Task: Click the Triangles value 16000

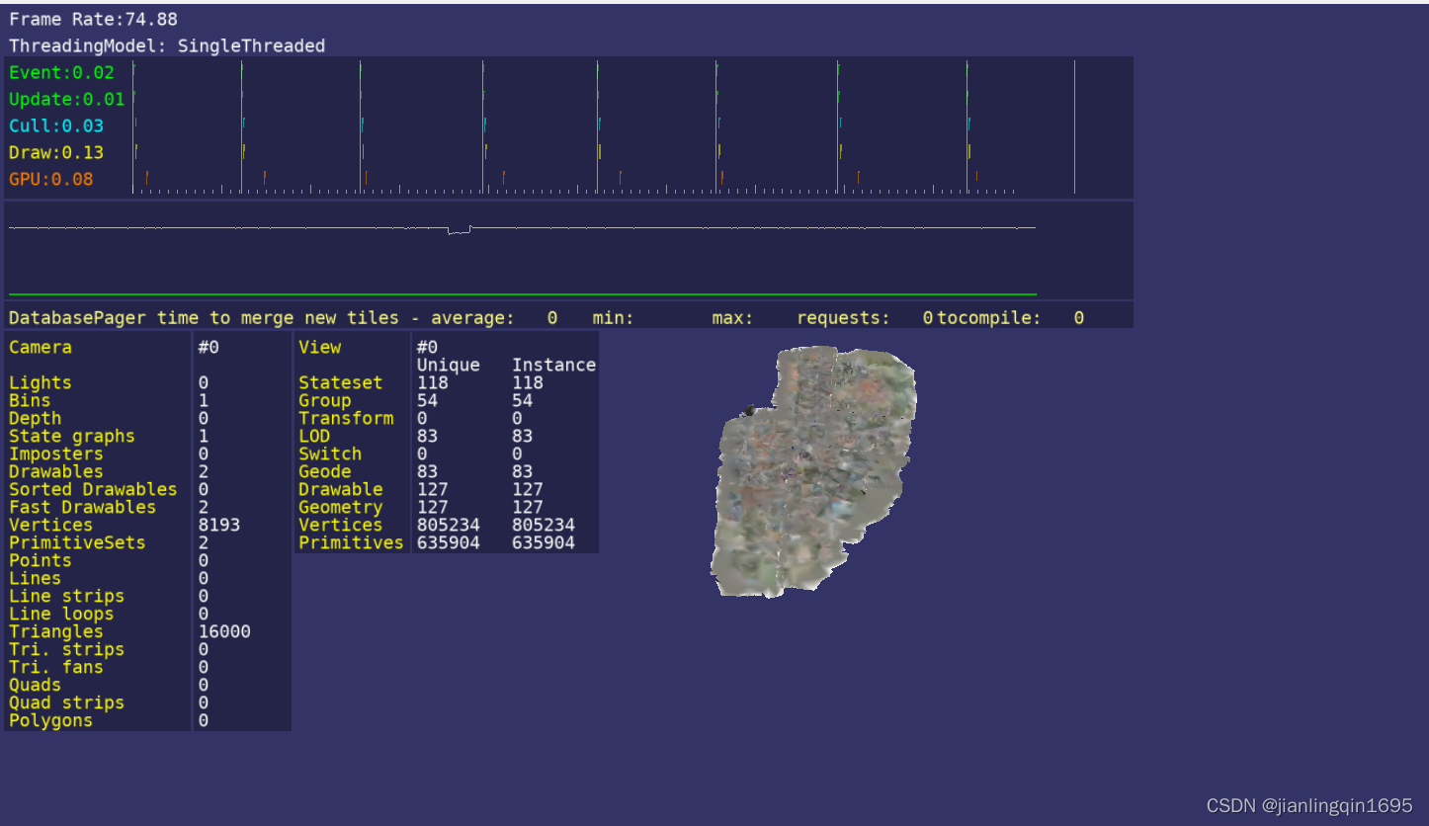Action: point(224,631)
